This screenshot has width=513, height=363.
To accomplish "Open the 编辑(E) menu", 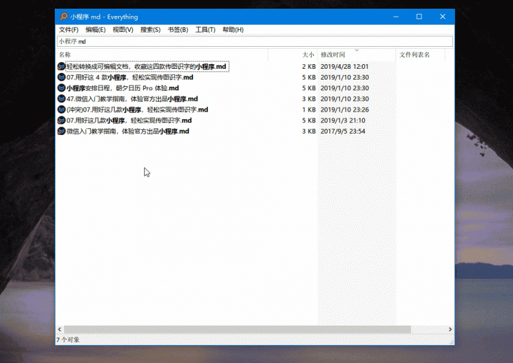I will [96, 30].
